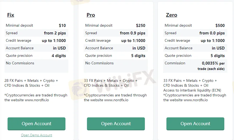Open Account under the Pro plan

pyautogui.click(x=116, y=124)
